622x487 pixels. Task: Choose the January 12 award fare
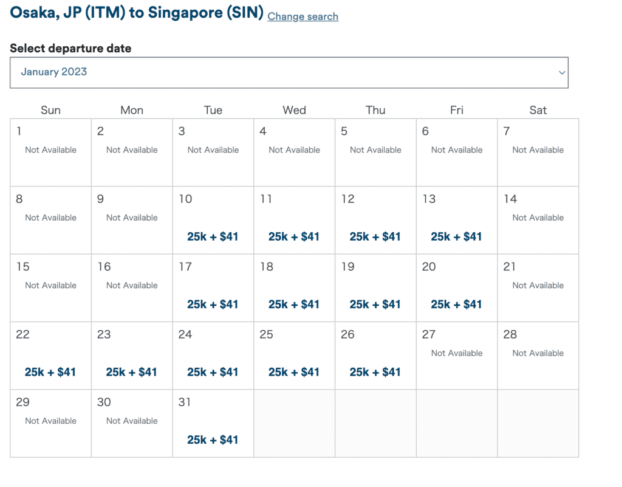tap(375, 237)
